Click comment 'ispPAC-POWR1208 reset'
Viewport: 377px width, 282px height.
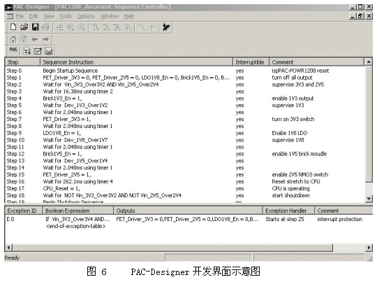click(x=300, y=71)
